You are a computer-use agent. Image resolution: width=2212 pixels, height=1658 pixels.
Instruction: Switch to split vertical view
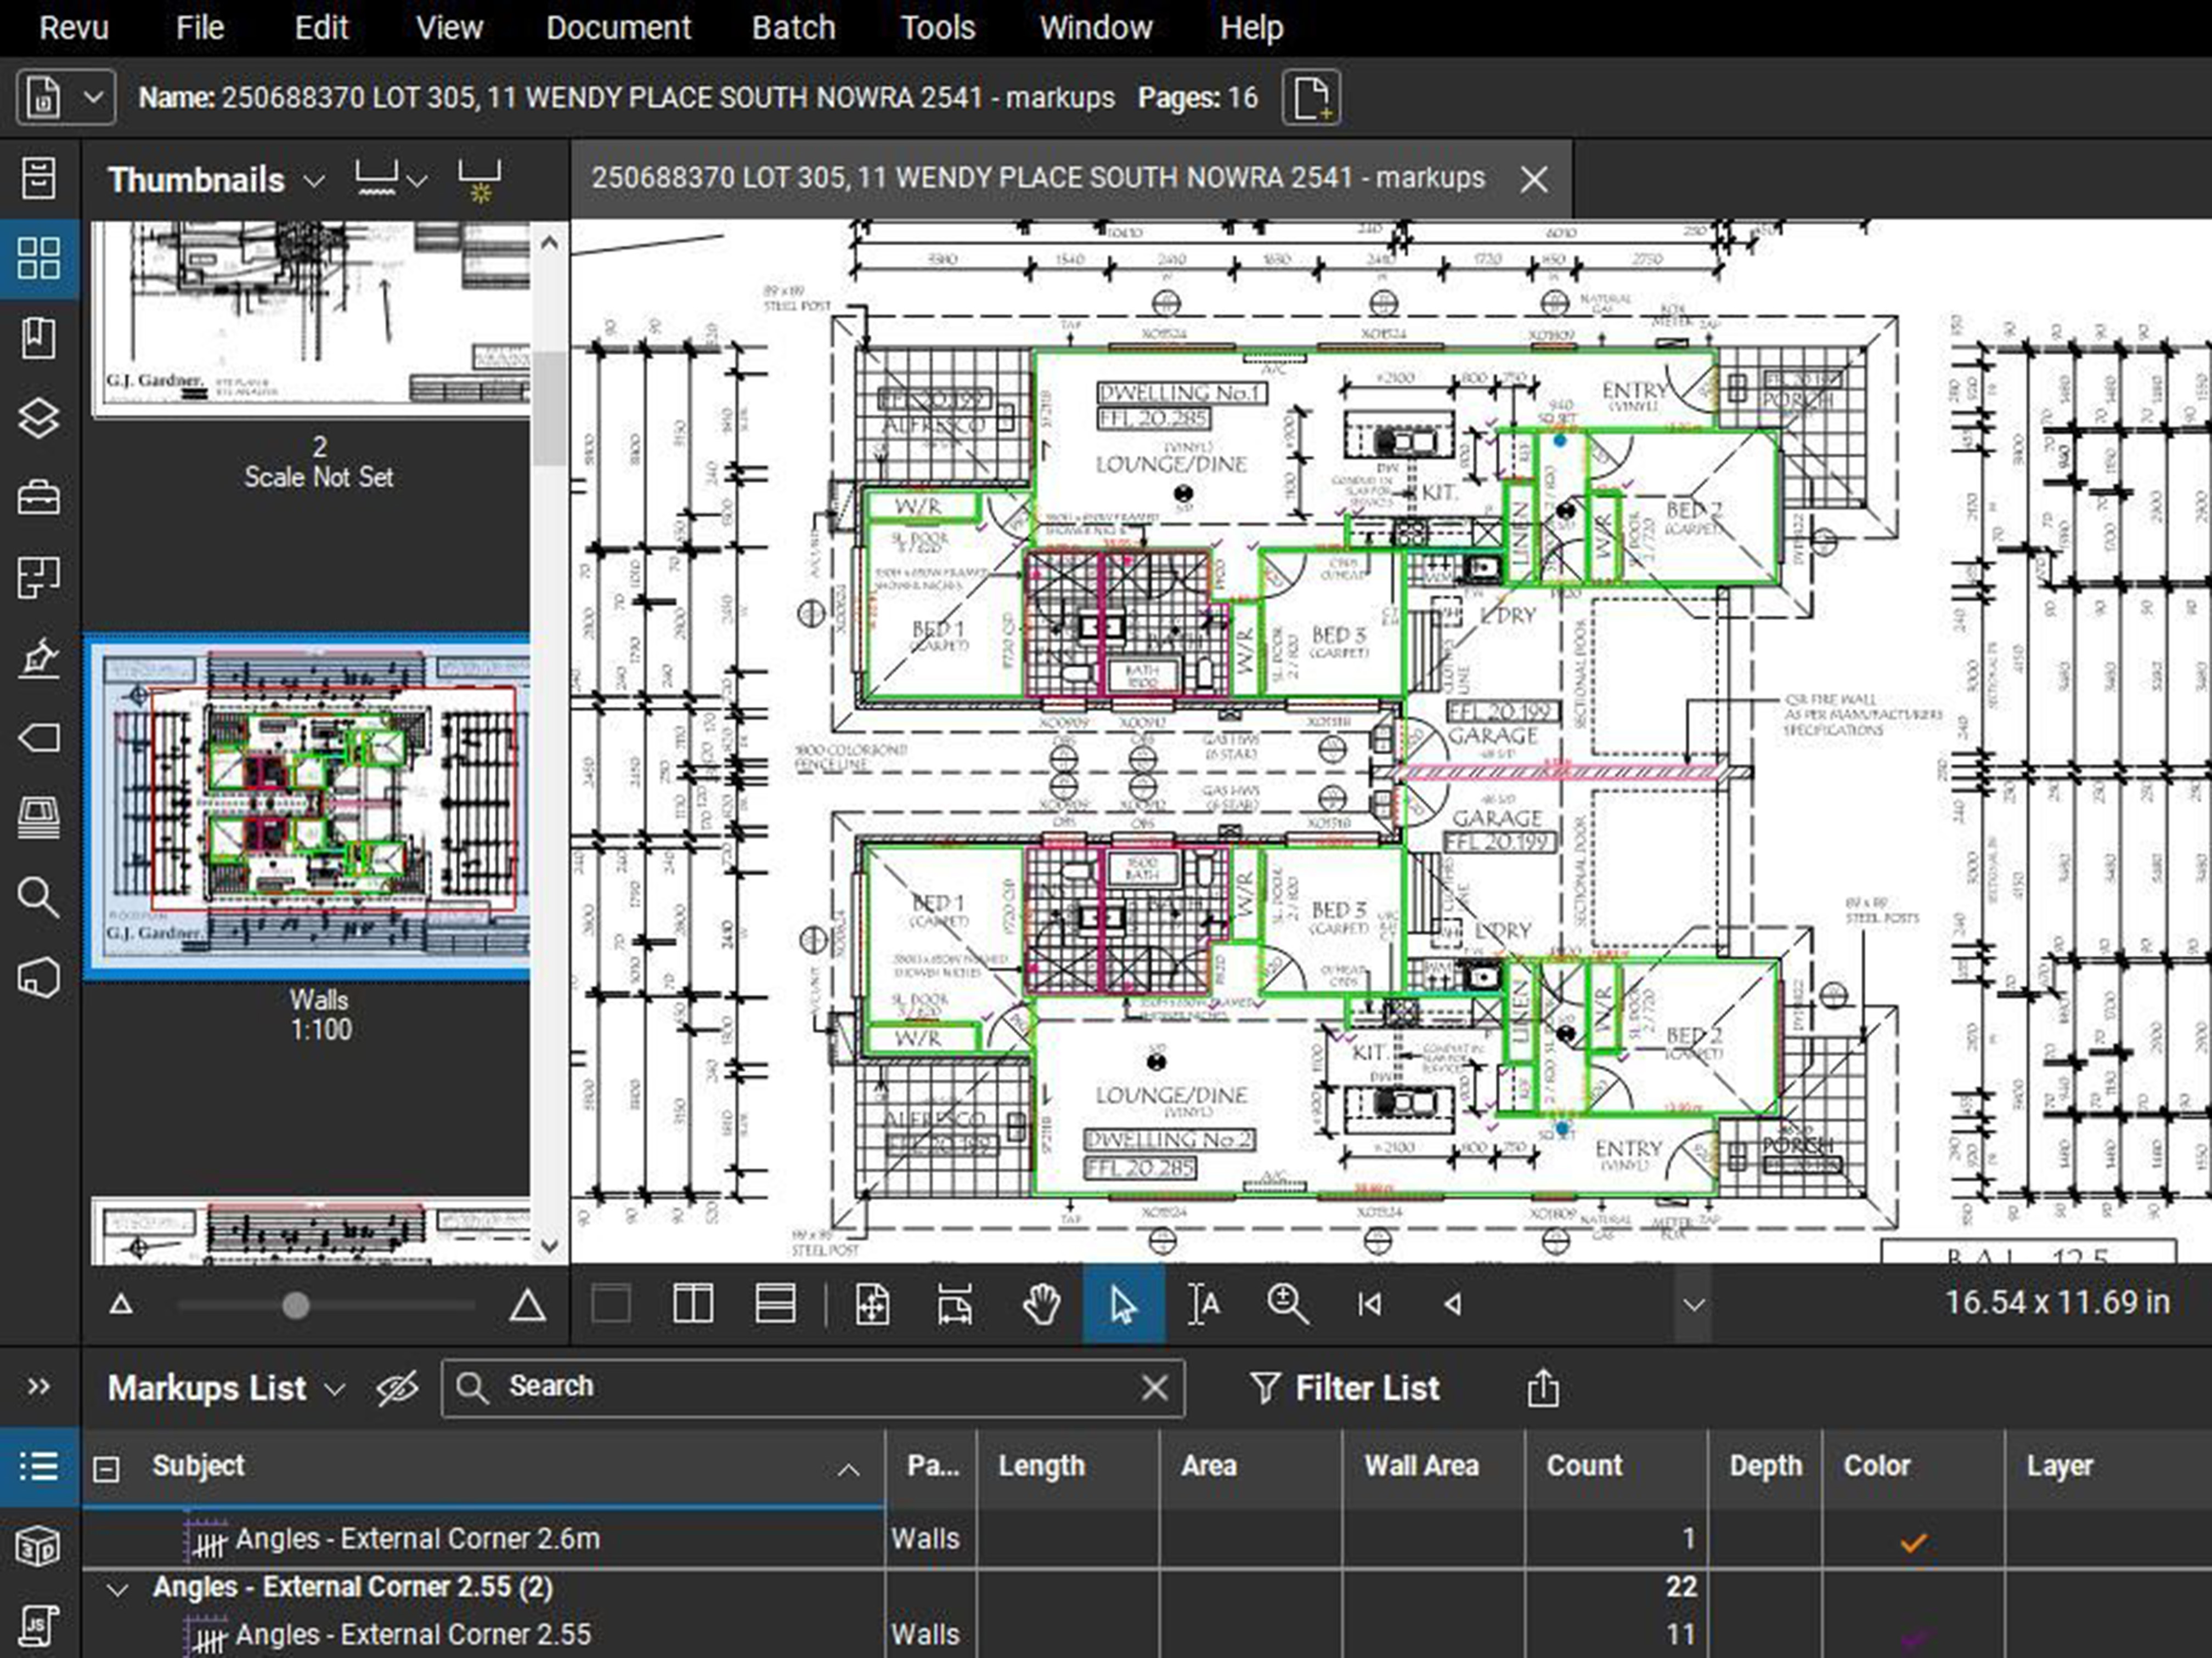pos(693,1304)
